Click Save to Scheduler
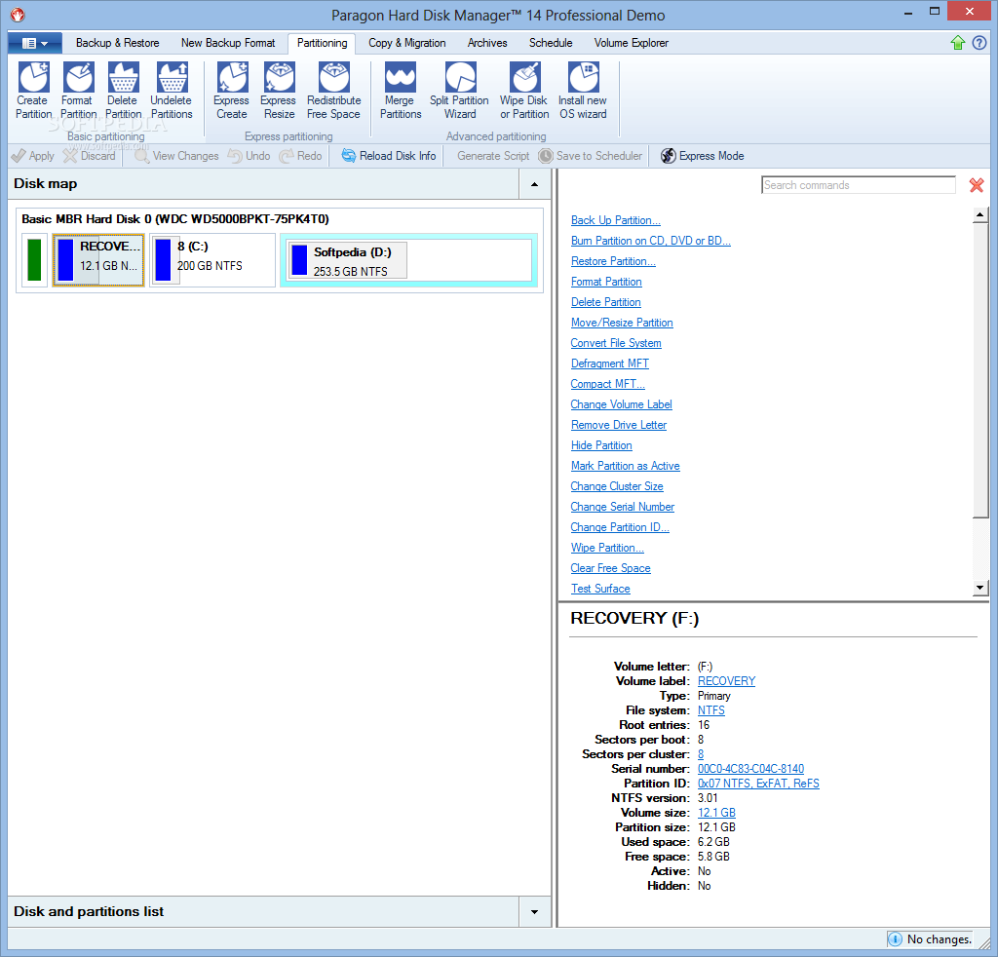The image size is (998, 957). tap(591, 156)
